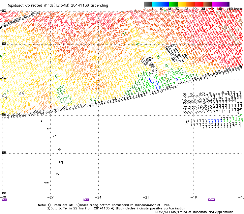This screenshot has height=214, width=244.
Task: Click the largest island outline near -58.5
Action: pyautogui.click(x=61, y=162)
